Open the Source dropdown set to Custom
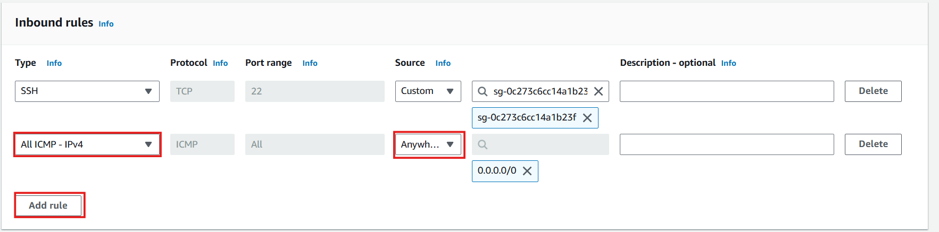 pyautogui.click(x=428, y=91)
